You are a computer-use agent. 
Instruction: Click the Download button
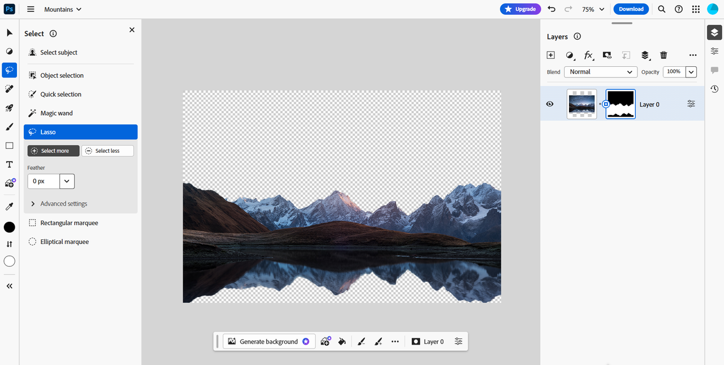coord(631,9)
